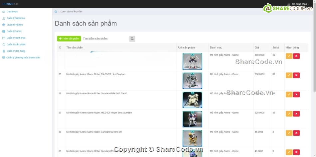Click product name MSZ-006 Hyper Zeta Gundam
Viewport: 316px width, 157px height.
(x=99, y=113)
